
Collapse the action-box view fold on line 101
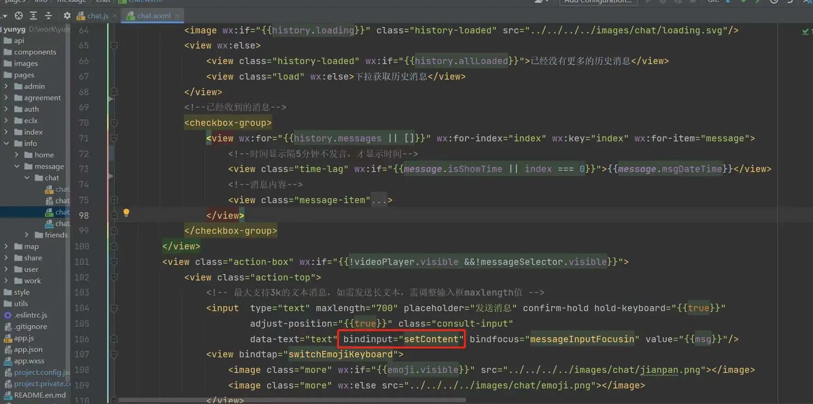click(114, 262)
